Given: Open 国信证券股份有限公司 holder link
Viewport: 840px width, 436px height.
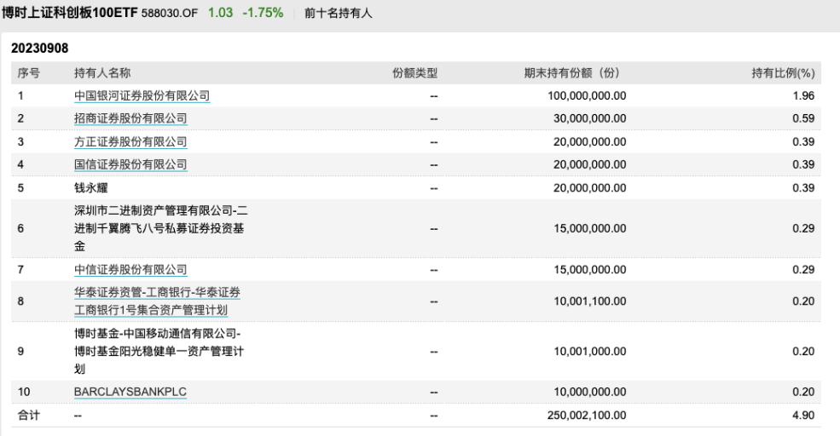Looking at the screenshot, I should pyautogui.click(x=130, y=164).
